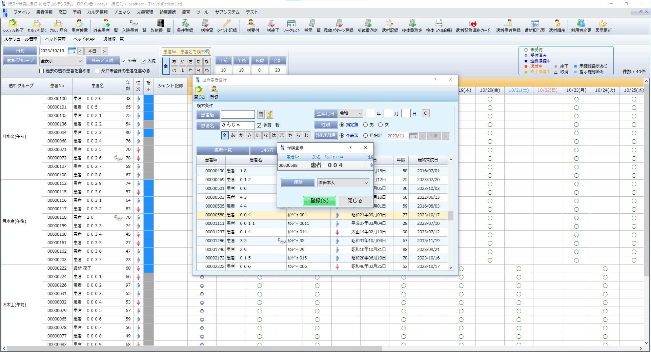Toggle the 先頭一致 checkbox
This screenshot has width=651, height=352.
(x=259, y=125)
